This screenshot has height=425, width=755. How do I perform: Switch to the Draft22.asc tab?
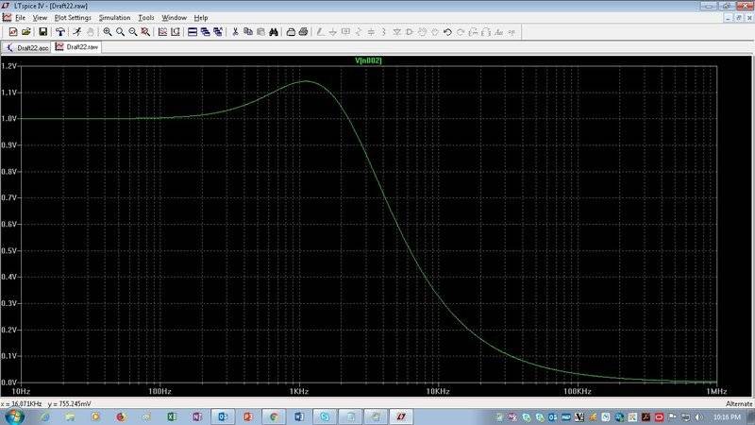27,46
